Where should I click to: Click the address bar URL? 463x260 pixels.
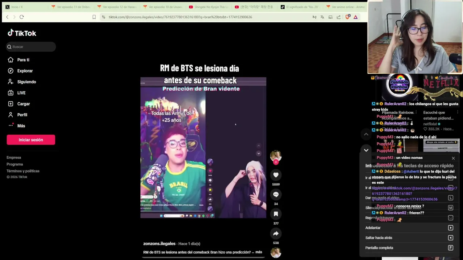pos(180,17)
